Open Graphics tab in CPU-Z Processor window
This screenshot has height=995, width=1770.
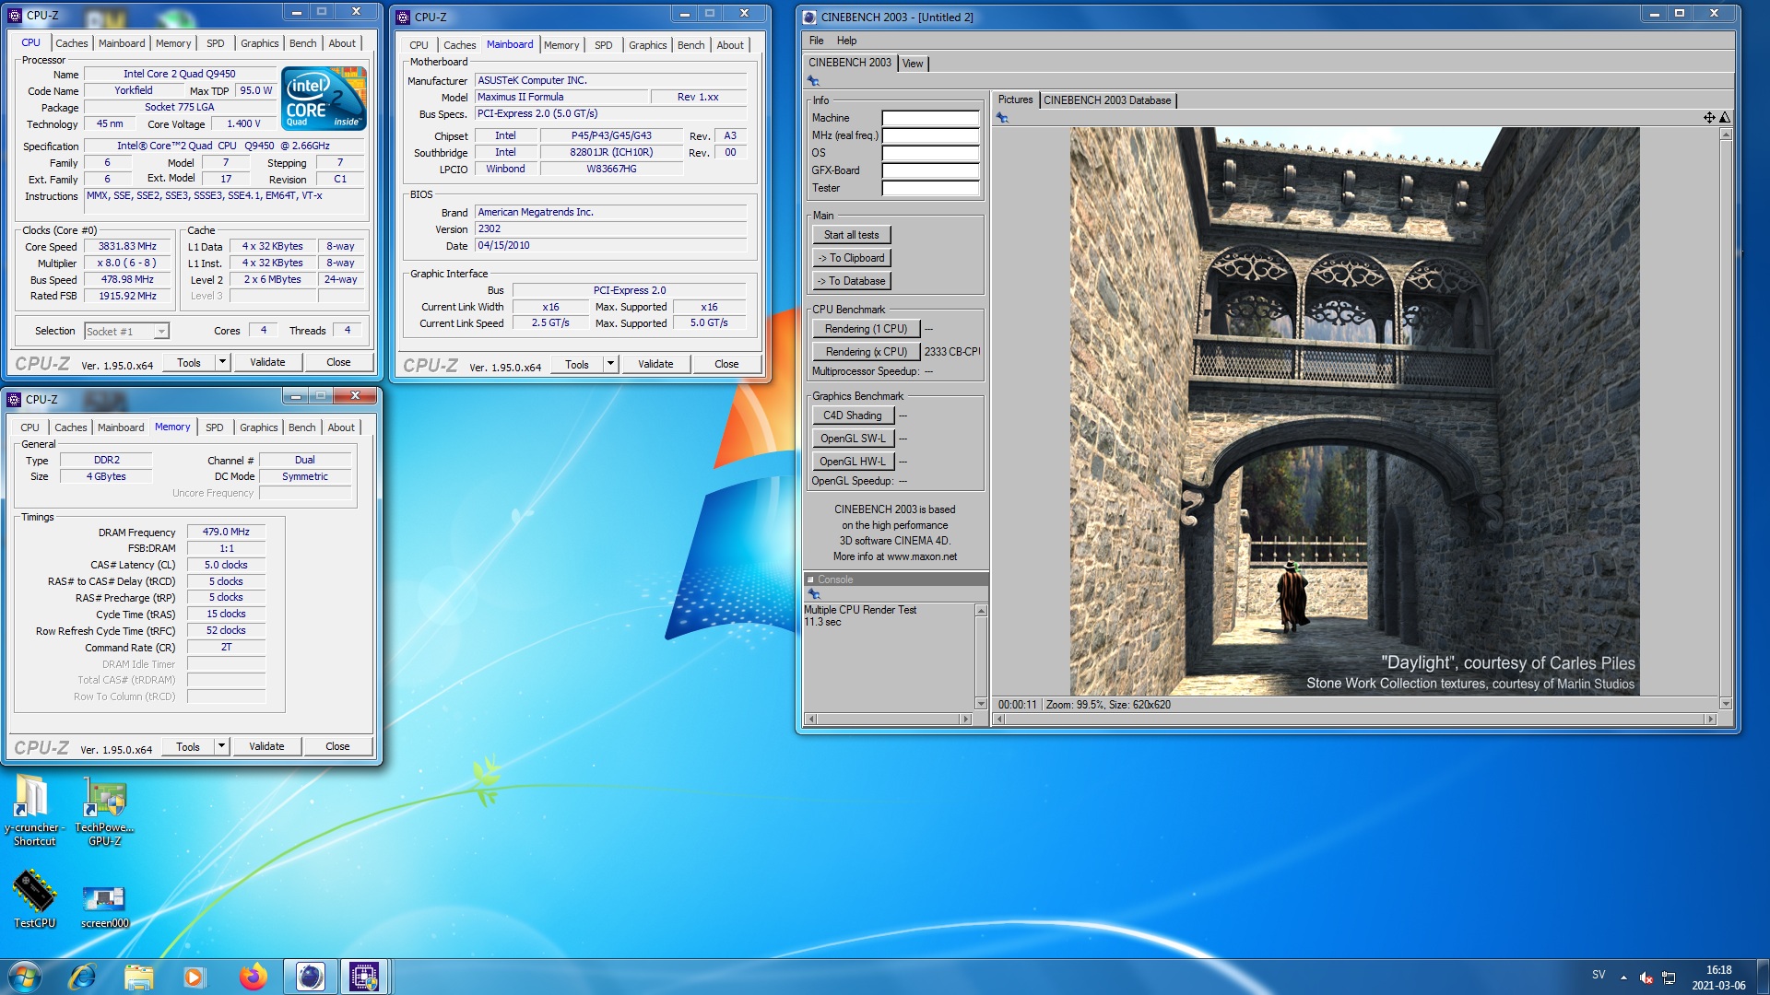259,43
